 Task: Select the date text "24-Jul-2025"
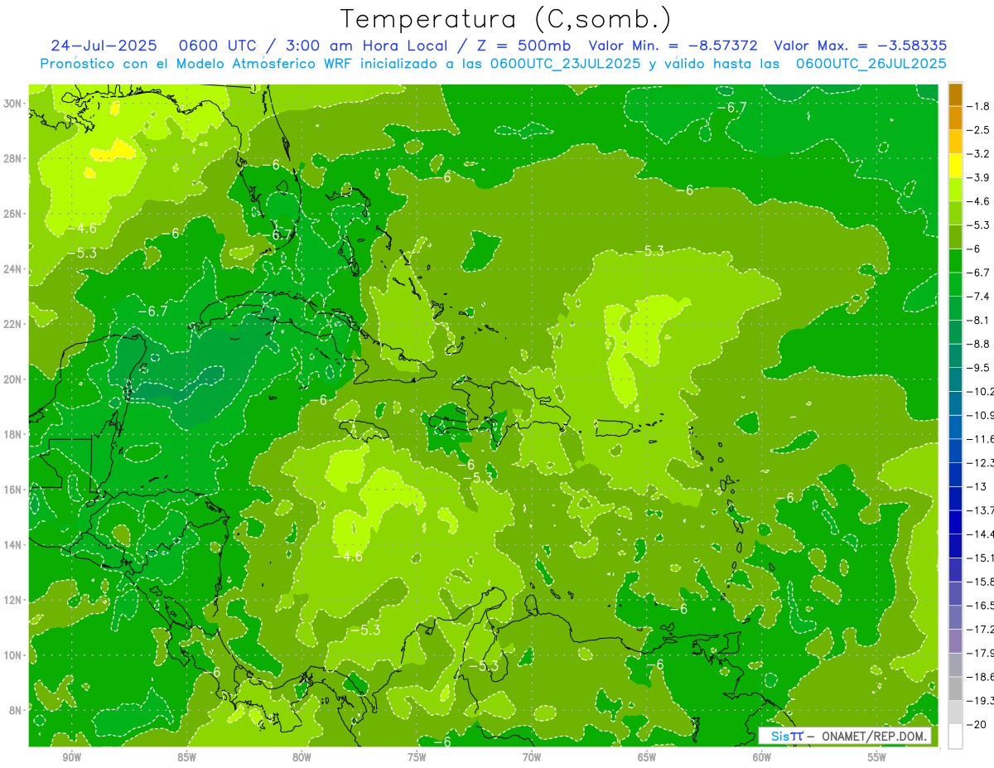104,46
